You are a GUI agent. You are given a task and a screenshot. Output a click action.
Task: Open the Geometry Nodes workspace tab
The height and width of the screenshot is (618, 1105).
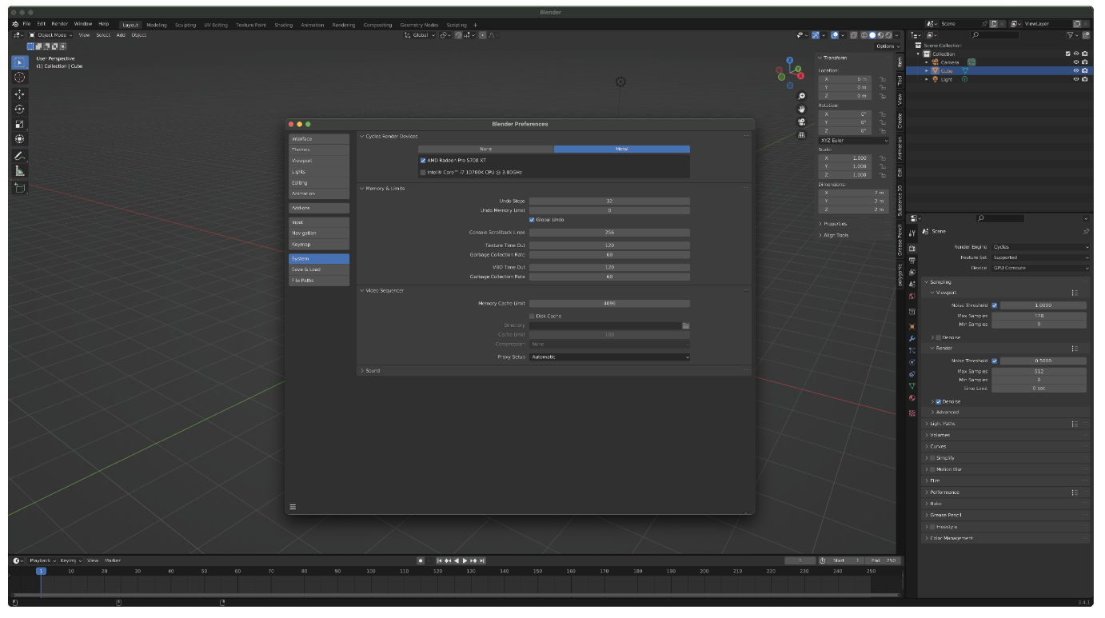[419, 25]
